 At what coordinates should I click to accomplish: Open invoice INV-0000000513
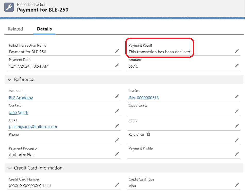(x=144, y=98)
